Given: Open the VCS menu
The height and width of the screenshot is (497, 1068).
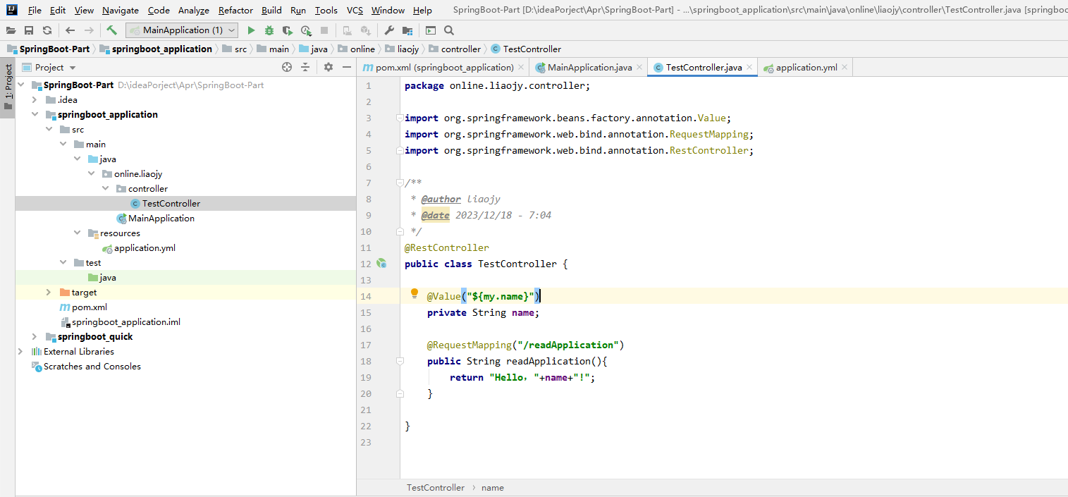Looking at the screenshot, I should point(355,11).
